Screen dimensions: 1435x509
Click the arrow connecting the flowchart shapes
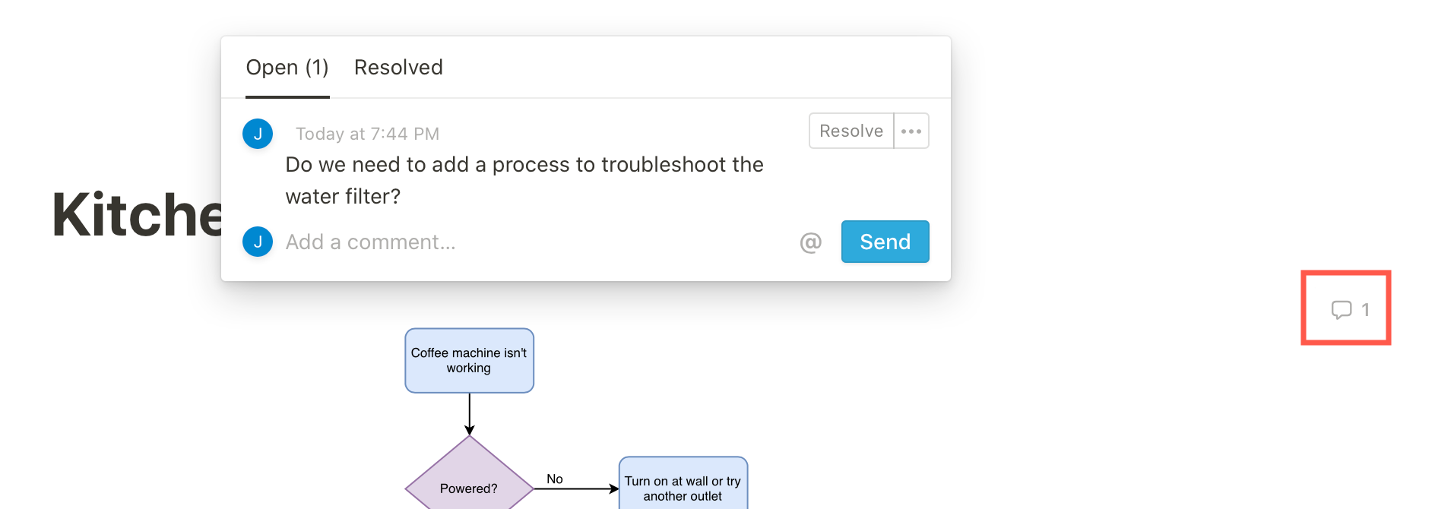tap(468, 414)
